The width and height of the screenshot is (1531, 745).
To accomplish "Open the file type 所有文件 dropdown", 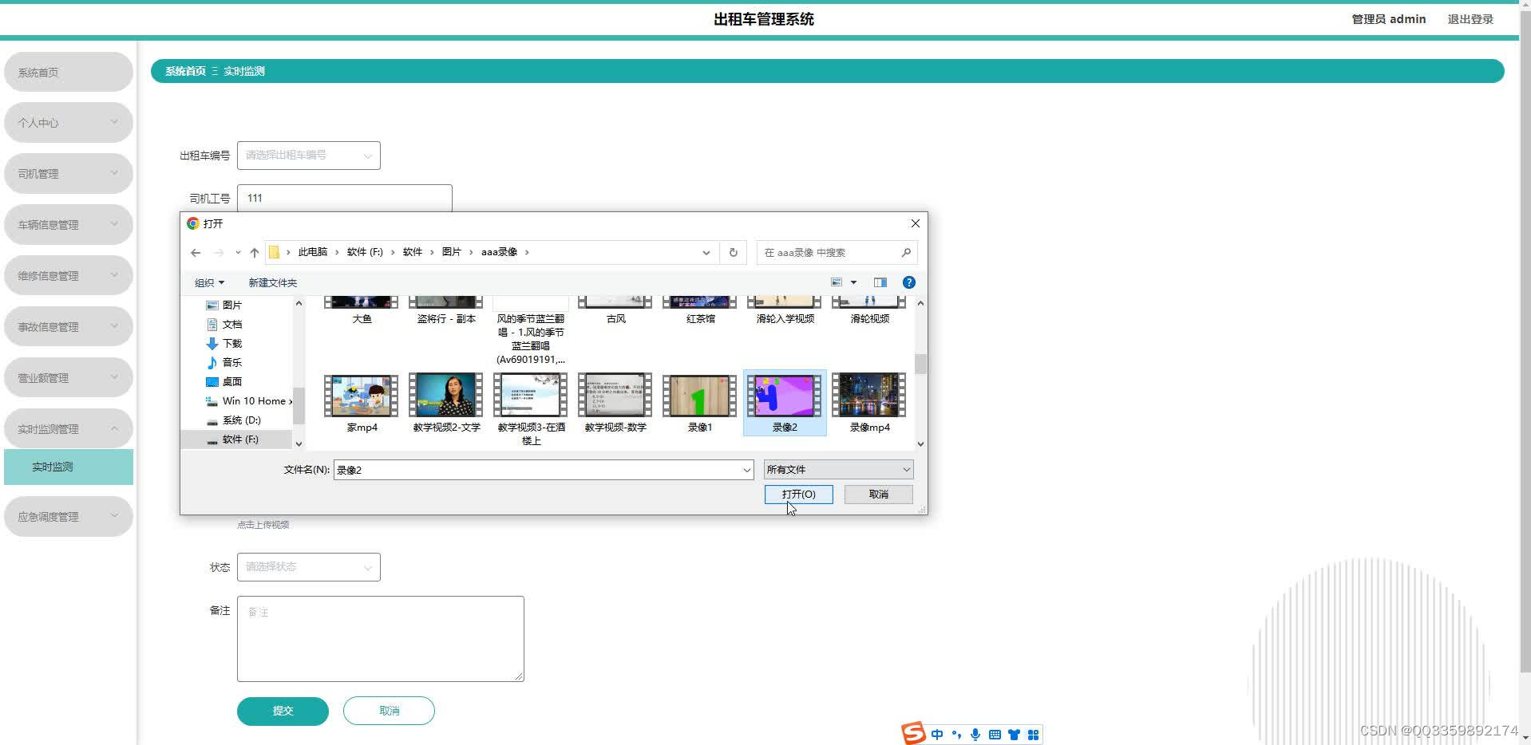I will (838, 470).
